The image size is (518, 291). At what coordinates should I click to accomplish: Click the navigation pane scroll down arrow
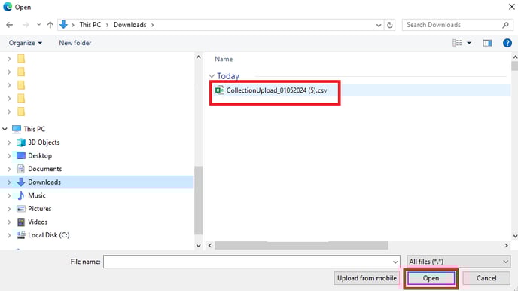198,245
